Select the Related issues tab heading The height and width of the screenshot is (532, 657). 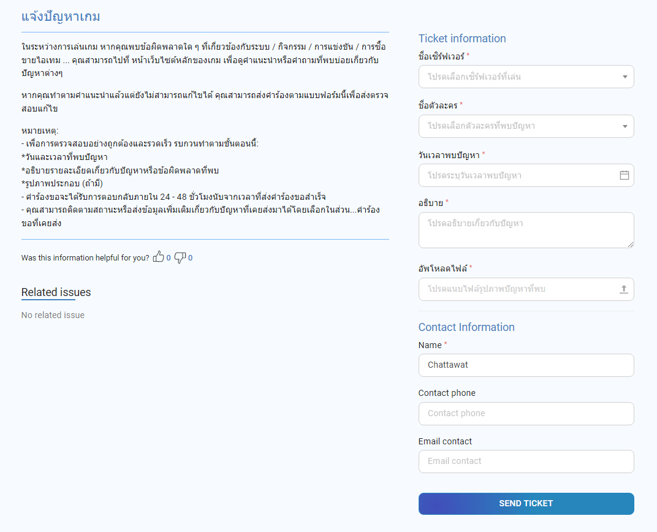coord(56,292)
